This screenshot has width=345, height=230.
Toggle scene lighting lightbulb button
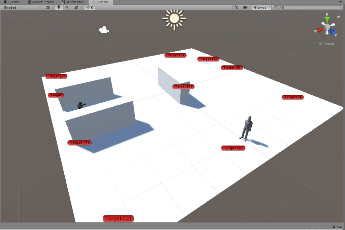tap(59, 7)
